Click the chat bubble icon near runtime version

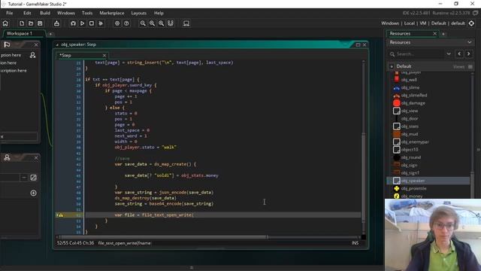pyautogui.click(x=476, y=13)
